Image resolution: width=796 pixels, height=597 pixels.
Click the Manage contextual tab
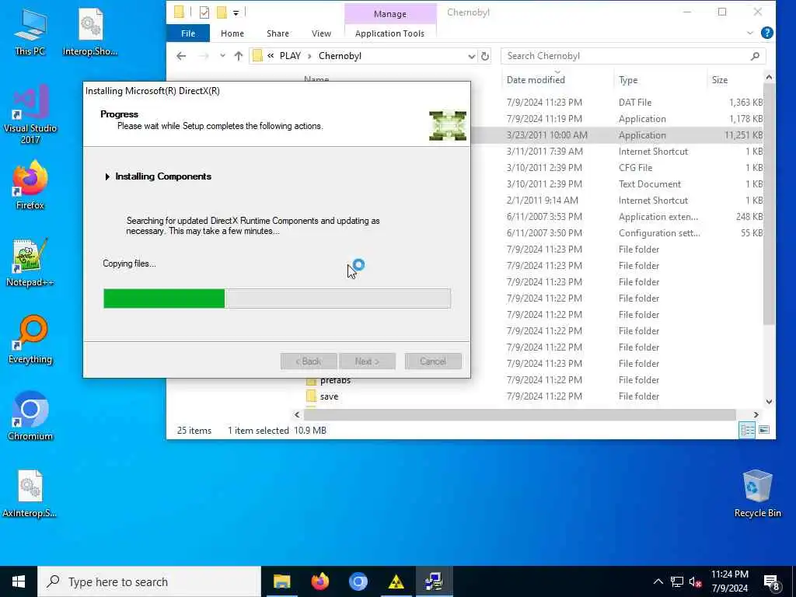(x=390, y=14)
